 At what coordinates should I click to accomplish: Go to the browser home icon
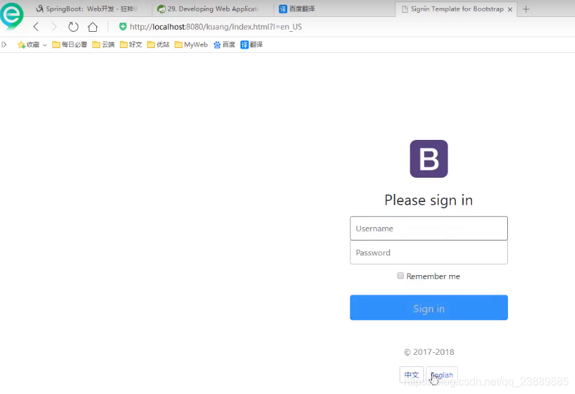click(x=93, y=27)
